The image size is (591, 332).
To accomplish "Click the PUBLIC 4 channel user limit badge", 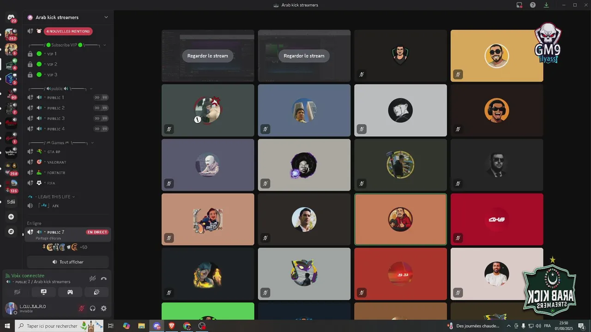I will pos(101,129).
